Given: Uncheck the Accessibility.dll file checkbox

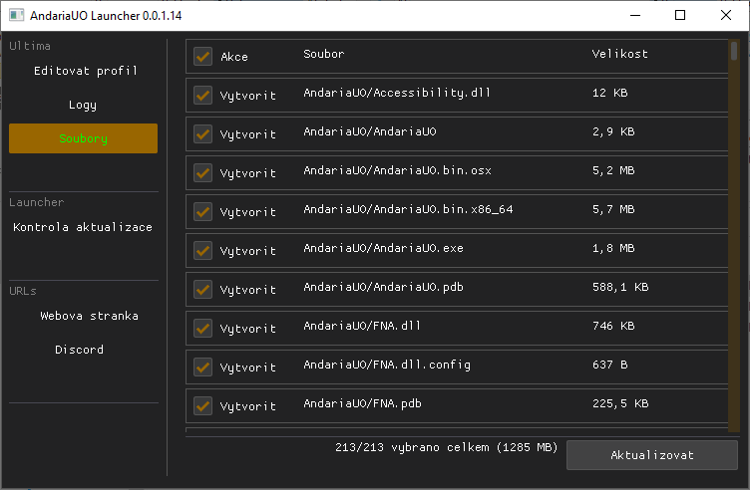Looking at the screenshot, I should (202, 95).
